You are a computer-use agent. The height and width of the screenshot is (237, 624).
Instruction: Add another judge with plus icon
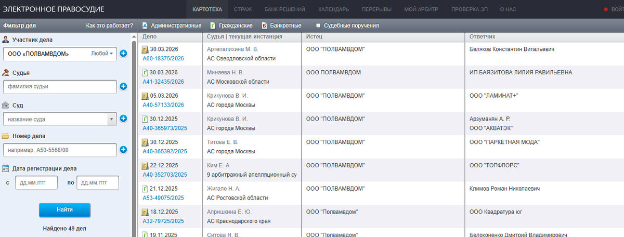click(123, 86)
